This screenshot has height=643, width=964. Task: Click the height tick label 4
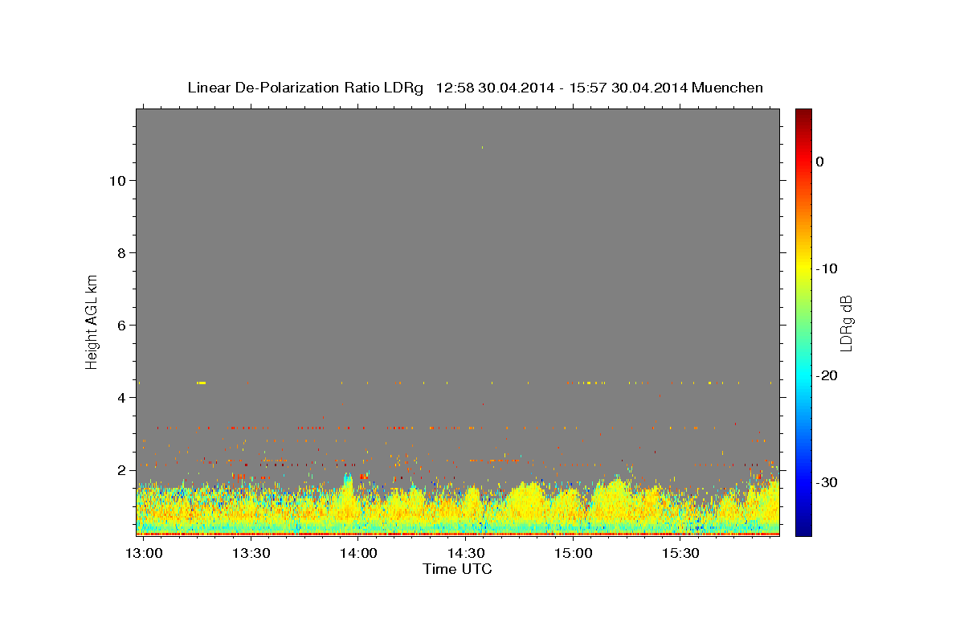(120, 397)
